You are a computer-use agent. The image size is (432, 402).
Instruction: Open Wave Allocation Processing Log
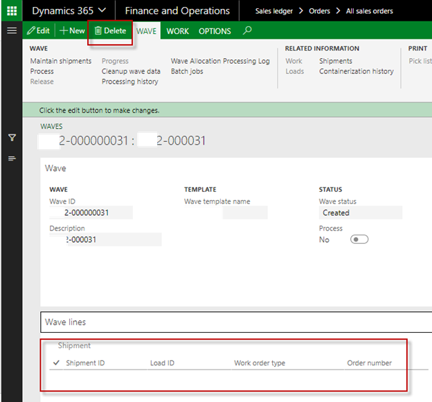coord(220,61)
